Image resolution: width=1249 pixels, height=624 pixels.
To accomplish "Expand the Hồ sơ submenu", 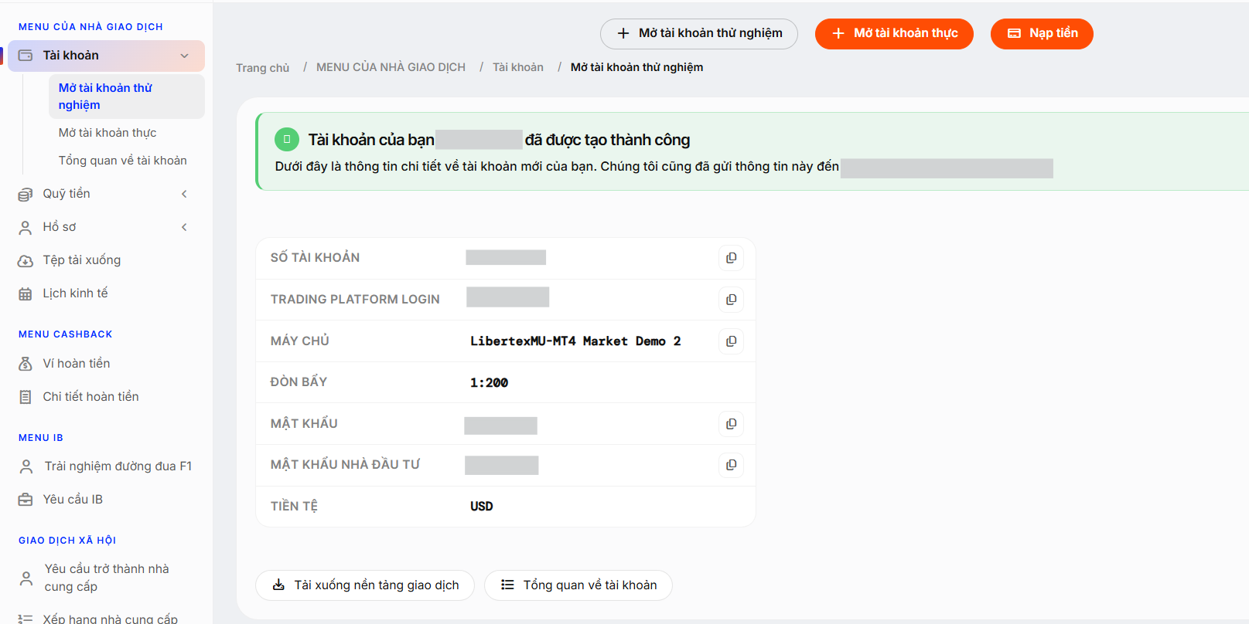I will [x=184, y=227].
